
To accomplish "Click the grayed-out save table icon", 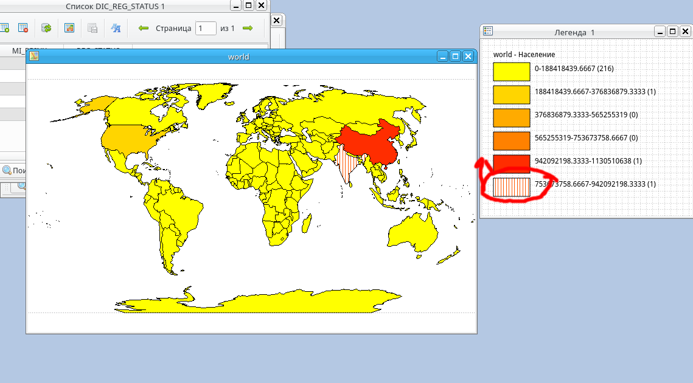I will (x=92, y=28).
